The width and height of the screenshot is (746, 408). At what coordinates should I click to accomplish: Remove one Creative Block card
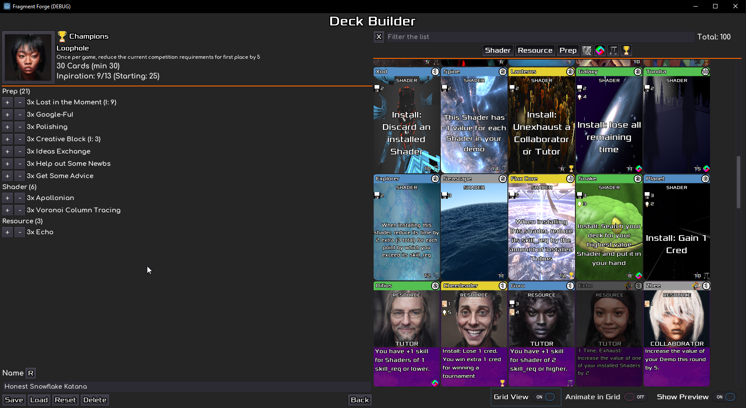pos(20,139)
